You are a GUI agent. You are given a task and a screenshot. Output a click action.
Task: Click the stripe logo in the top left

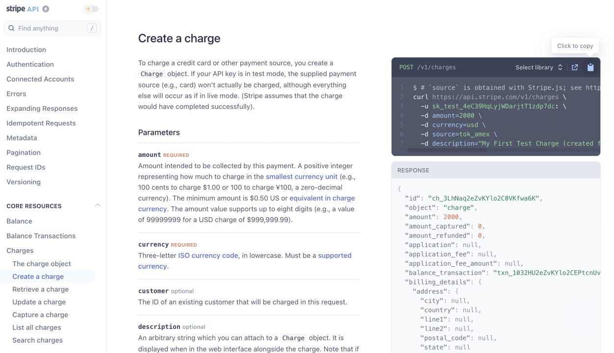[x=16, y=8]
